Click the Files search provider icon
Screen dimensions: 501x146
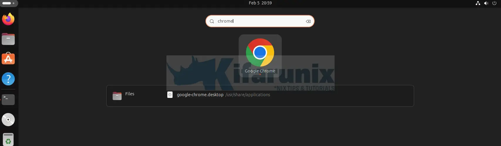click(x=117, y=96)
